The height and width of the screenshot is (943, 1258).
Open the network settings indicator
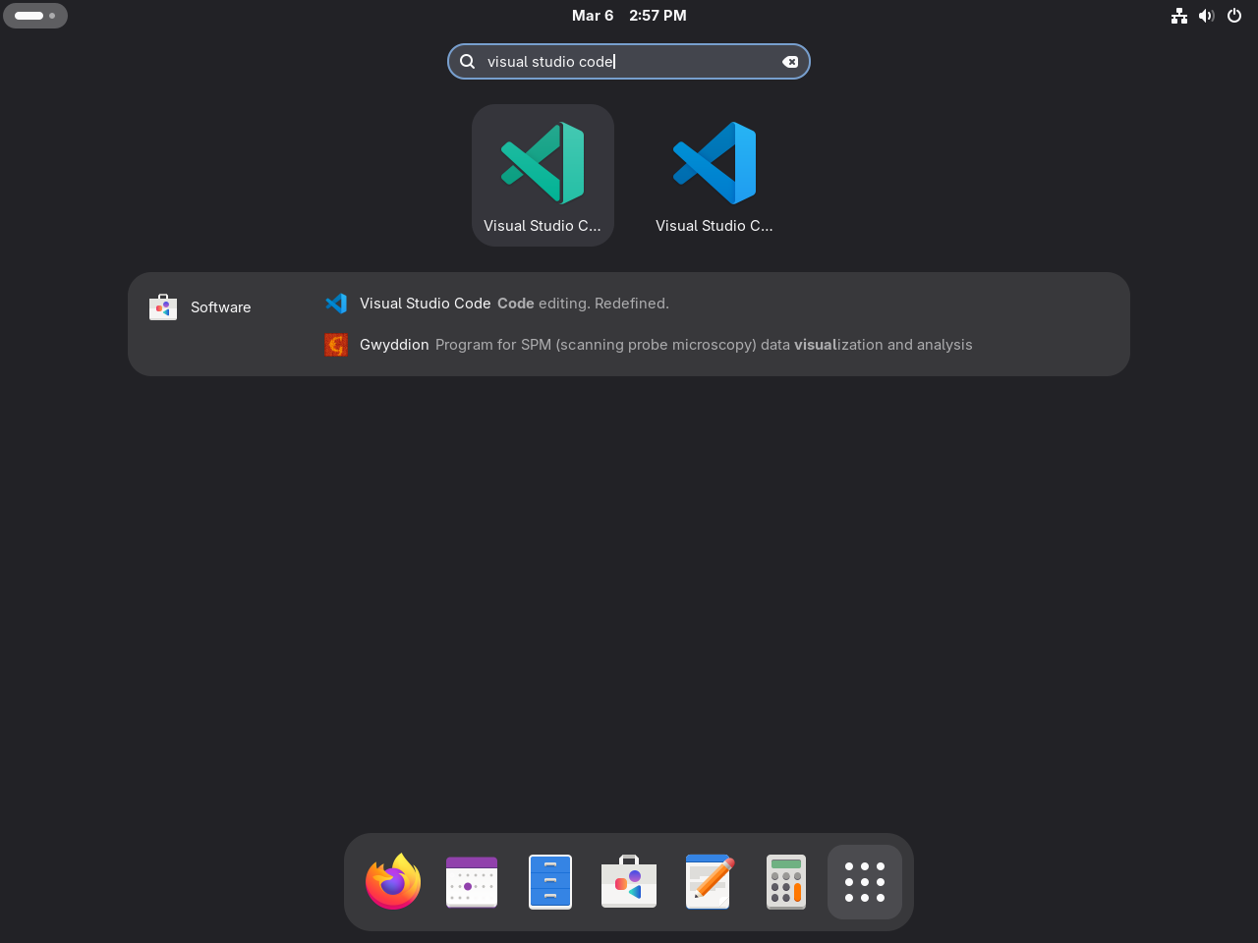point(1179,15)
